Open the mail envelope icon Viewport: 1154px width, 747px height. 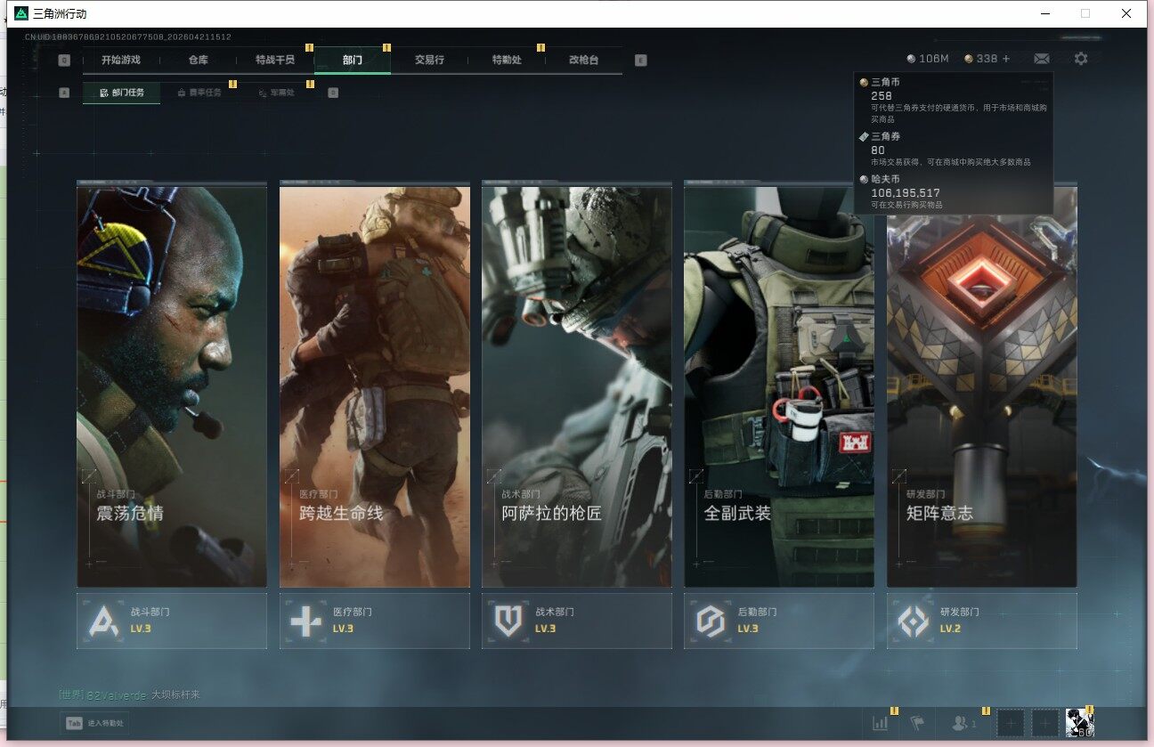(1041, 59)
